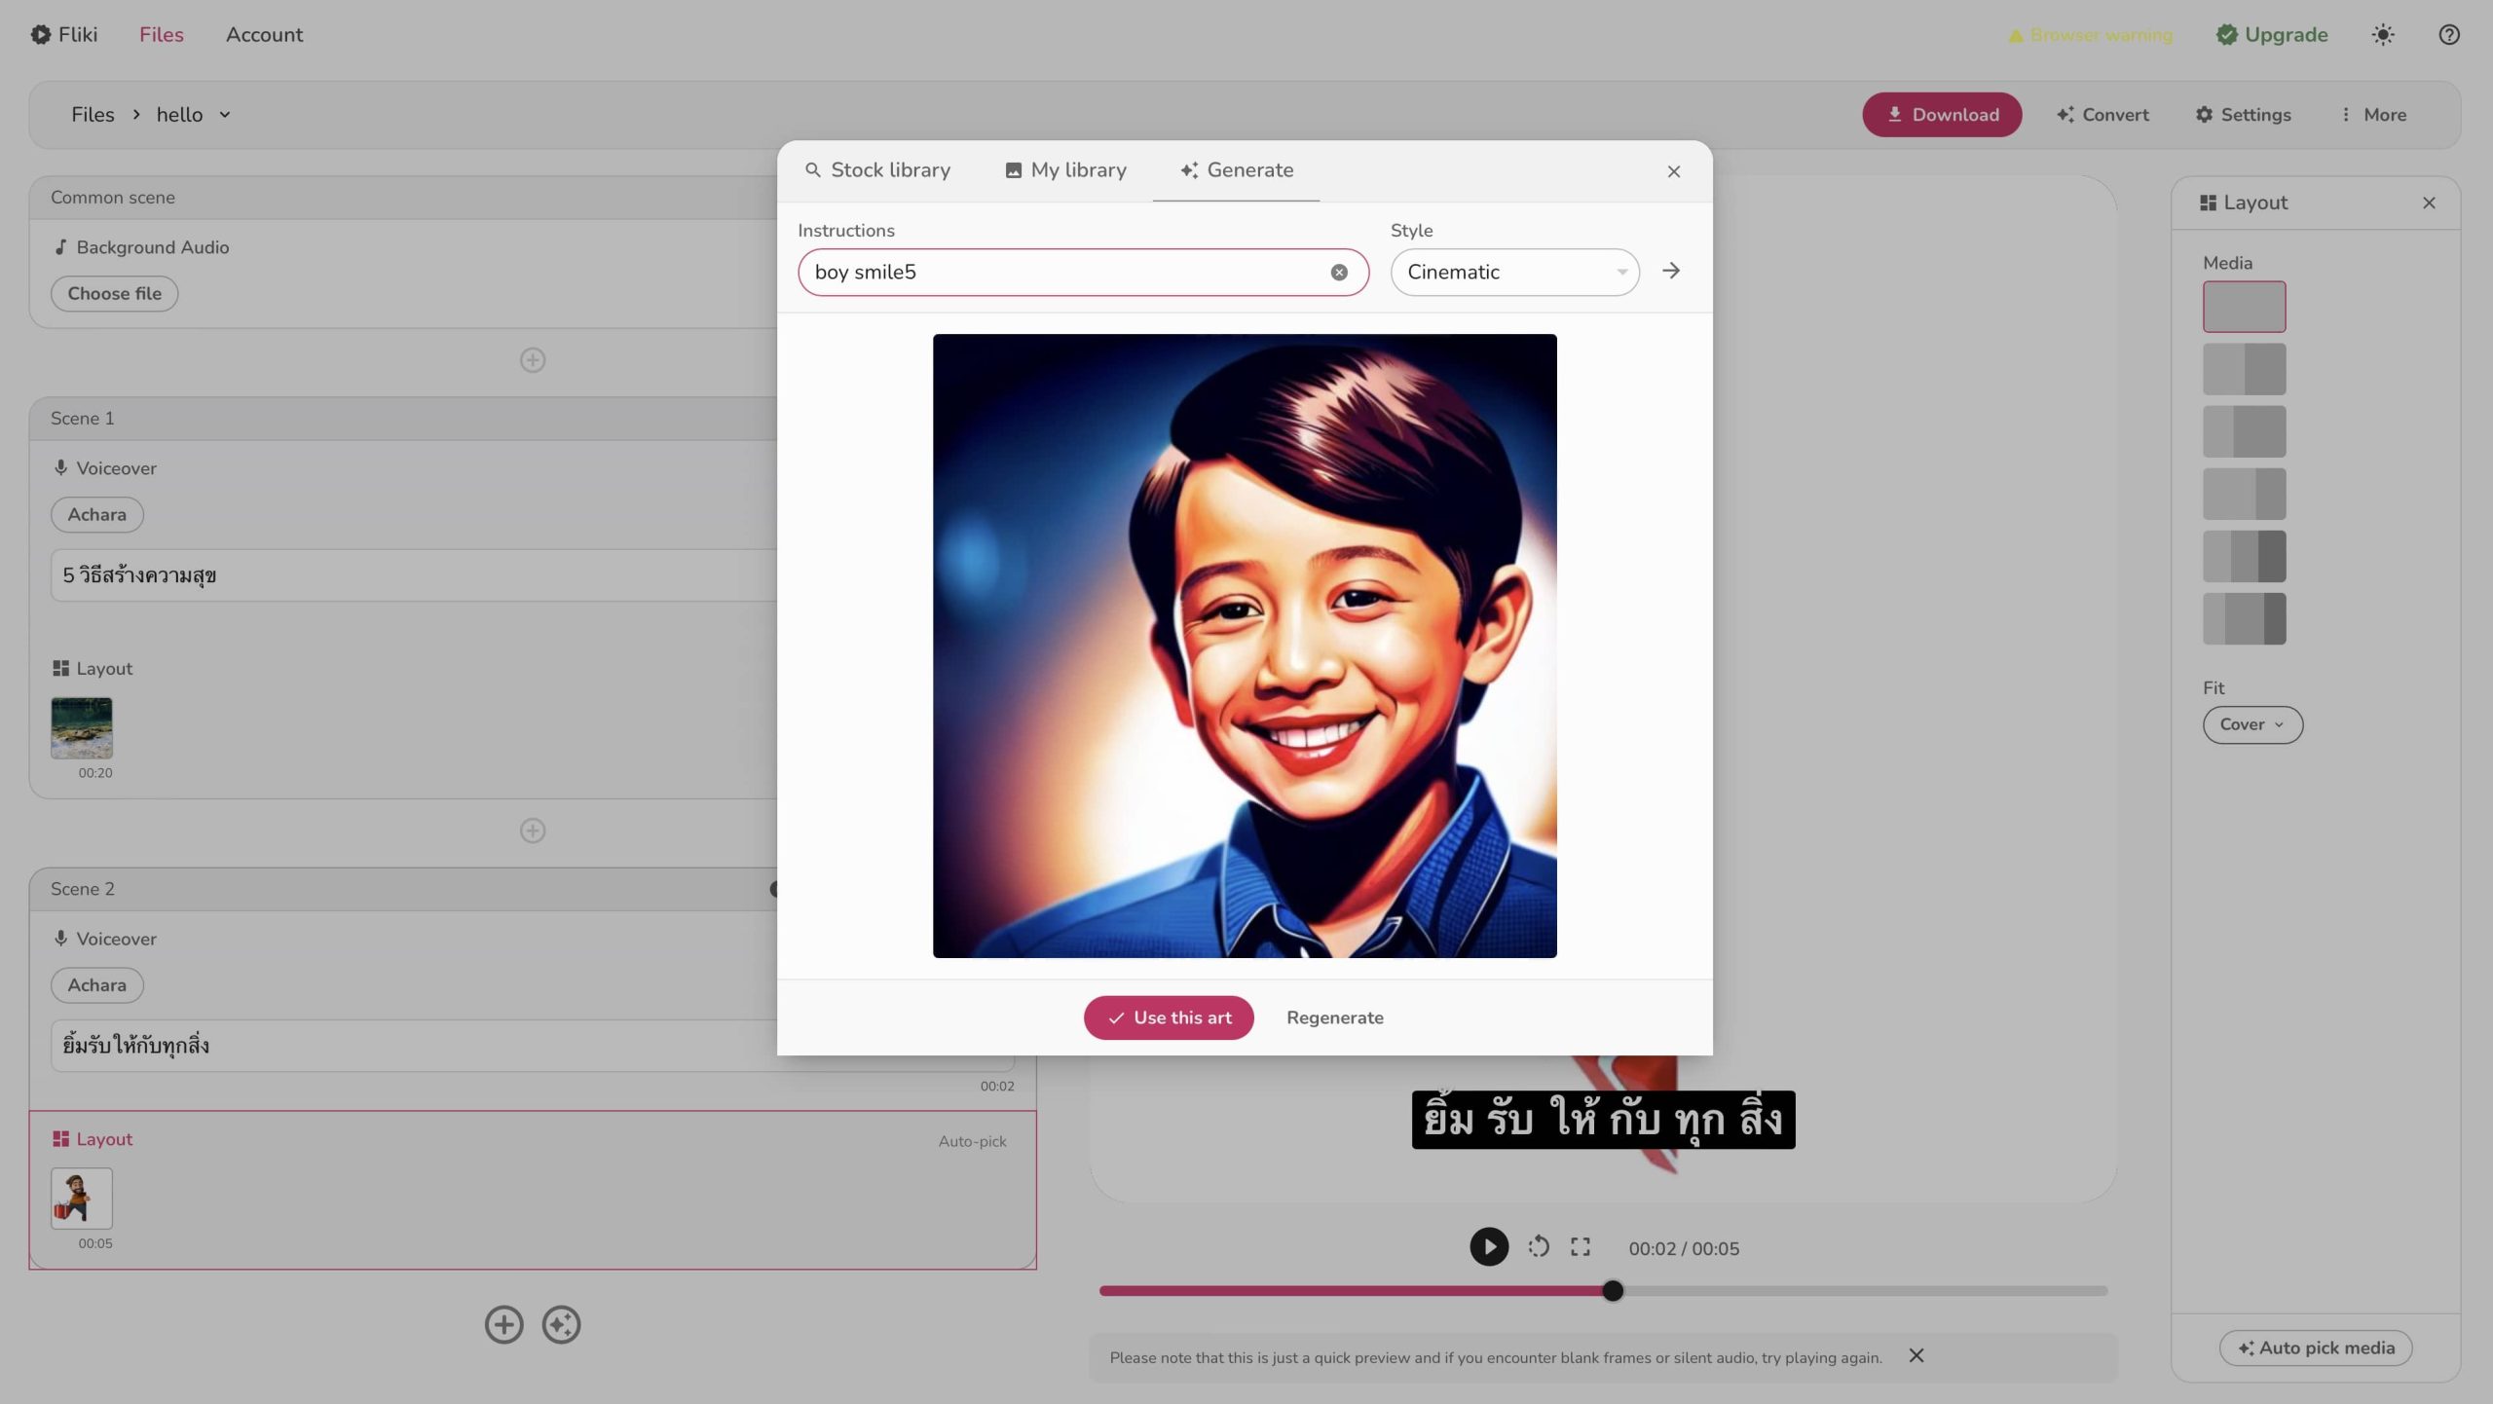
Task: Click the replay loop icon
Action: 1538,1247
